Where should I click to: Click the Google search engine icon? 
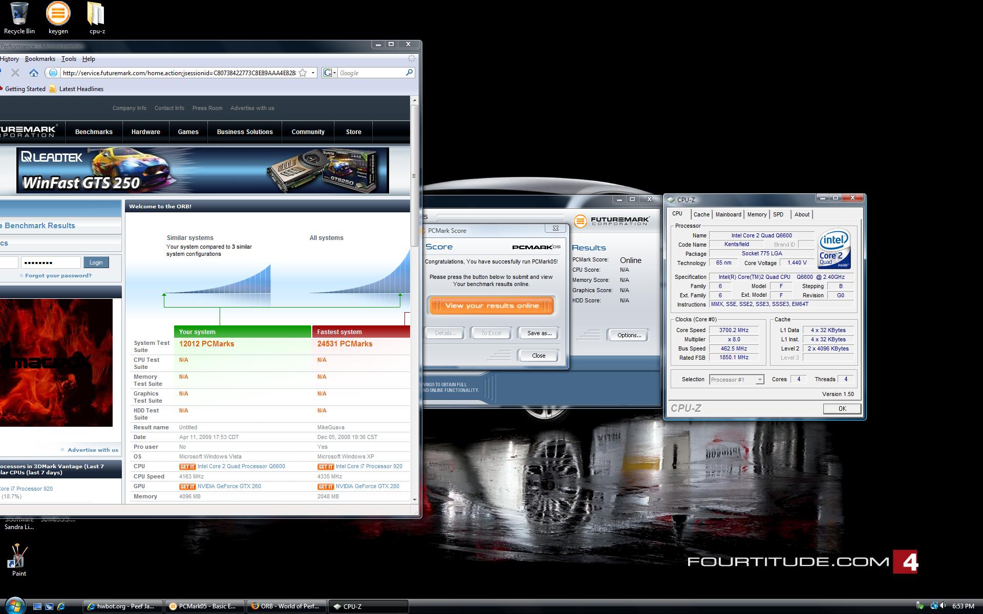click(327, 73)
